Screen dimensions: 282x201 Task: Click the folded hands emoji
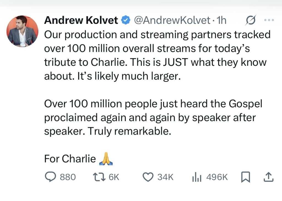pyautogui.click(x=106, y=159)
